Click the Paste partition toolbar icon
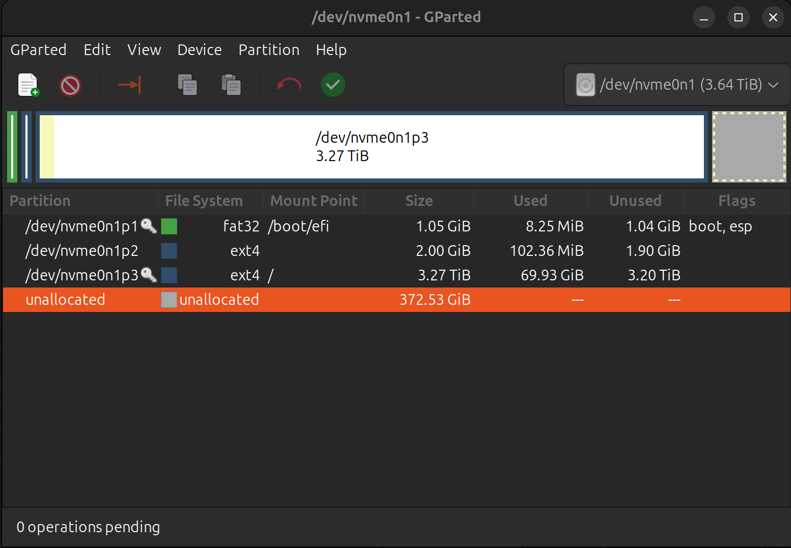This screenshot has width=791, height=548. [x=231, y=85]
